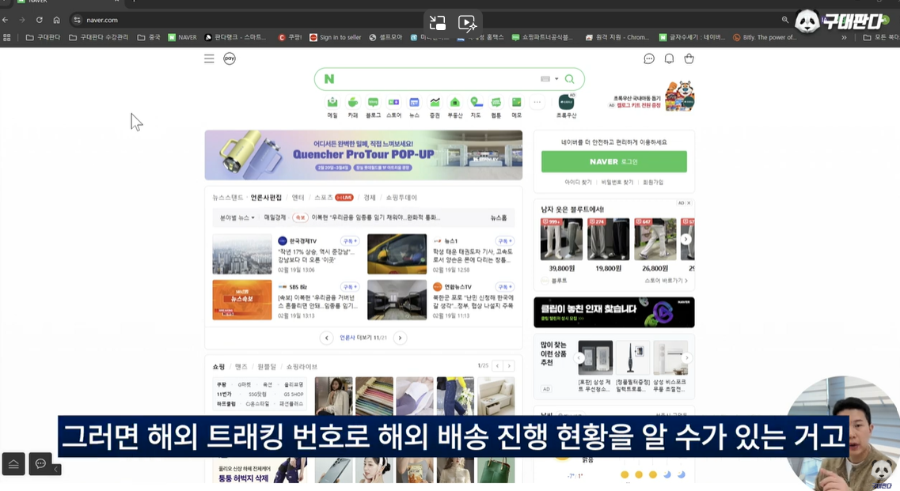Open the notifications bell icon
The width and height of the screenshot is (900, 491).
pos(669,59)
